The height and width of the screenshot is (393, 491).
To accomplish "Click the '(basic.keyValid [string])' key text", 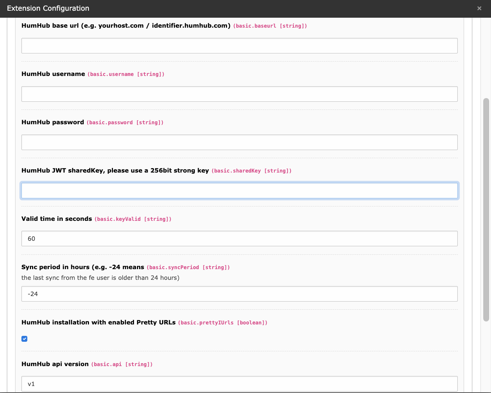I will tap(133, 219).
